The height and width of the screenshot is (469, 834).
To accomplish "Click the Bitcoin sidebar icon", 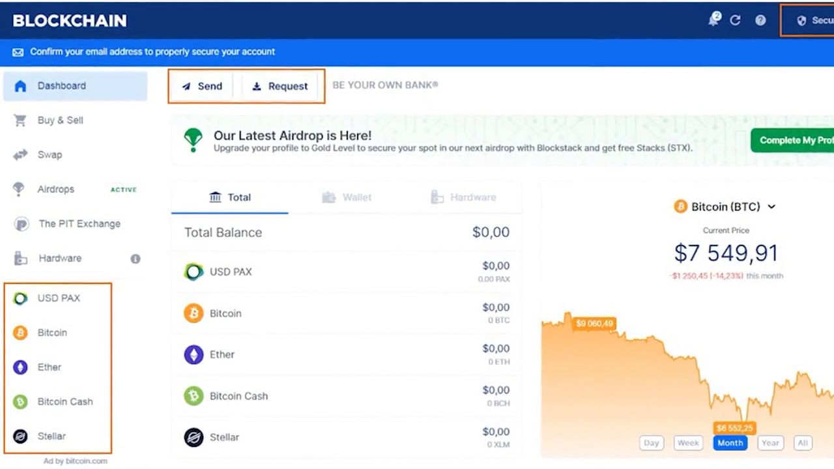I will coord(20,333).
